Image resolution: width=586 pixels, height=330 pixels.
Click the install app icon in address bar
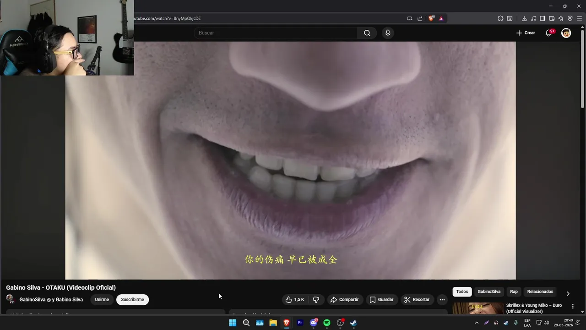click(410, 18)
